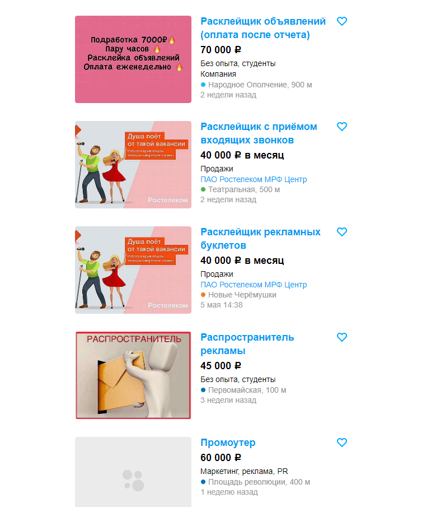Screen dimensions: 445x507
Task: Open Расклейщик с приёмом входящих звонков listing
Action: [x=259, y=133]
